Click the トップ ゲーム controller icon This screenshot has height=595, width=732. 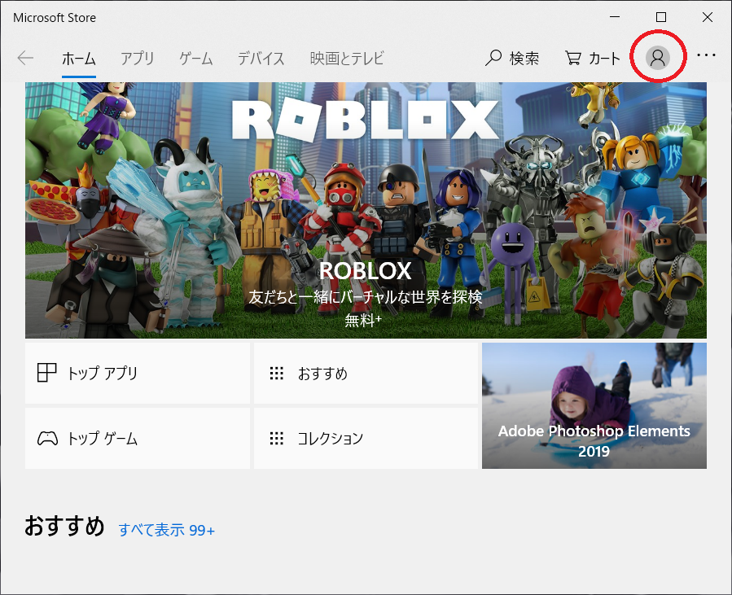pyautogui.click(x=47, y=439)
